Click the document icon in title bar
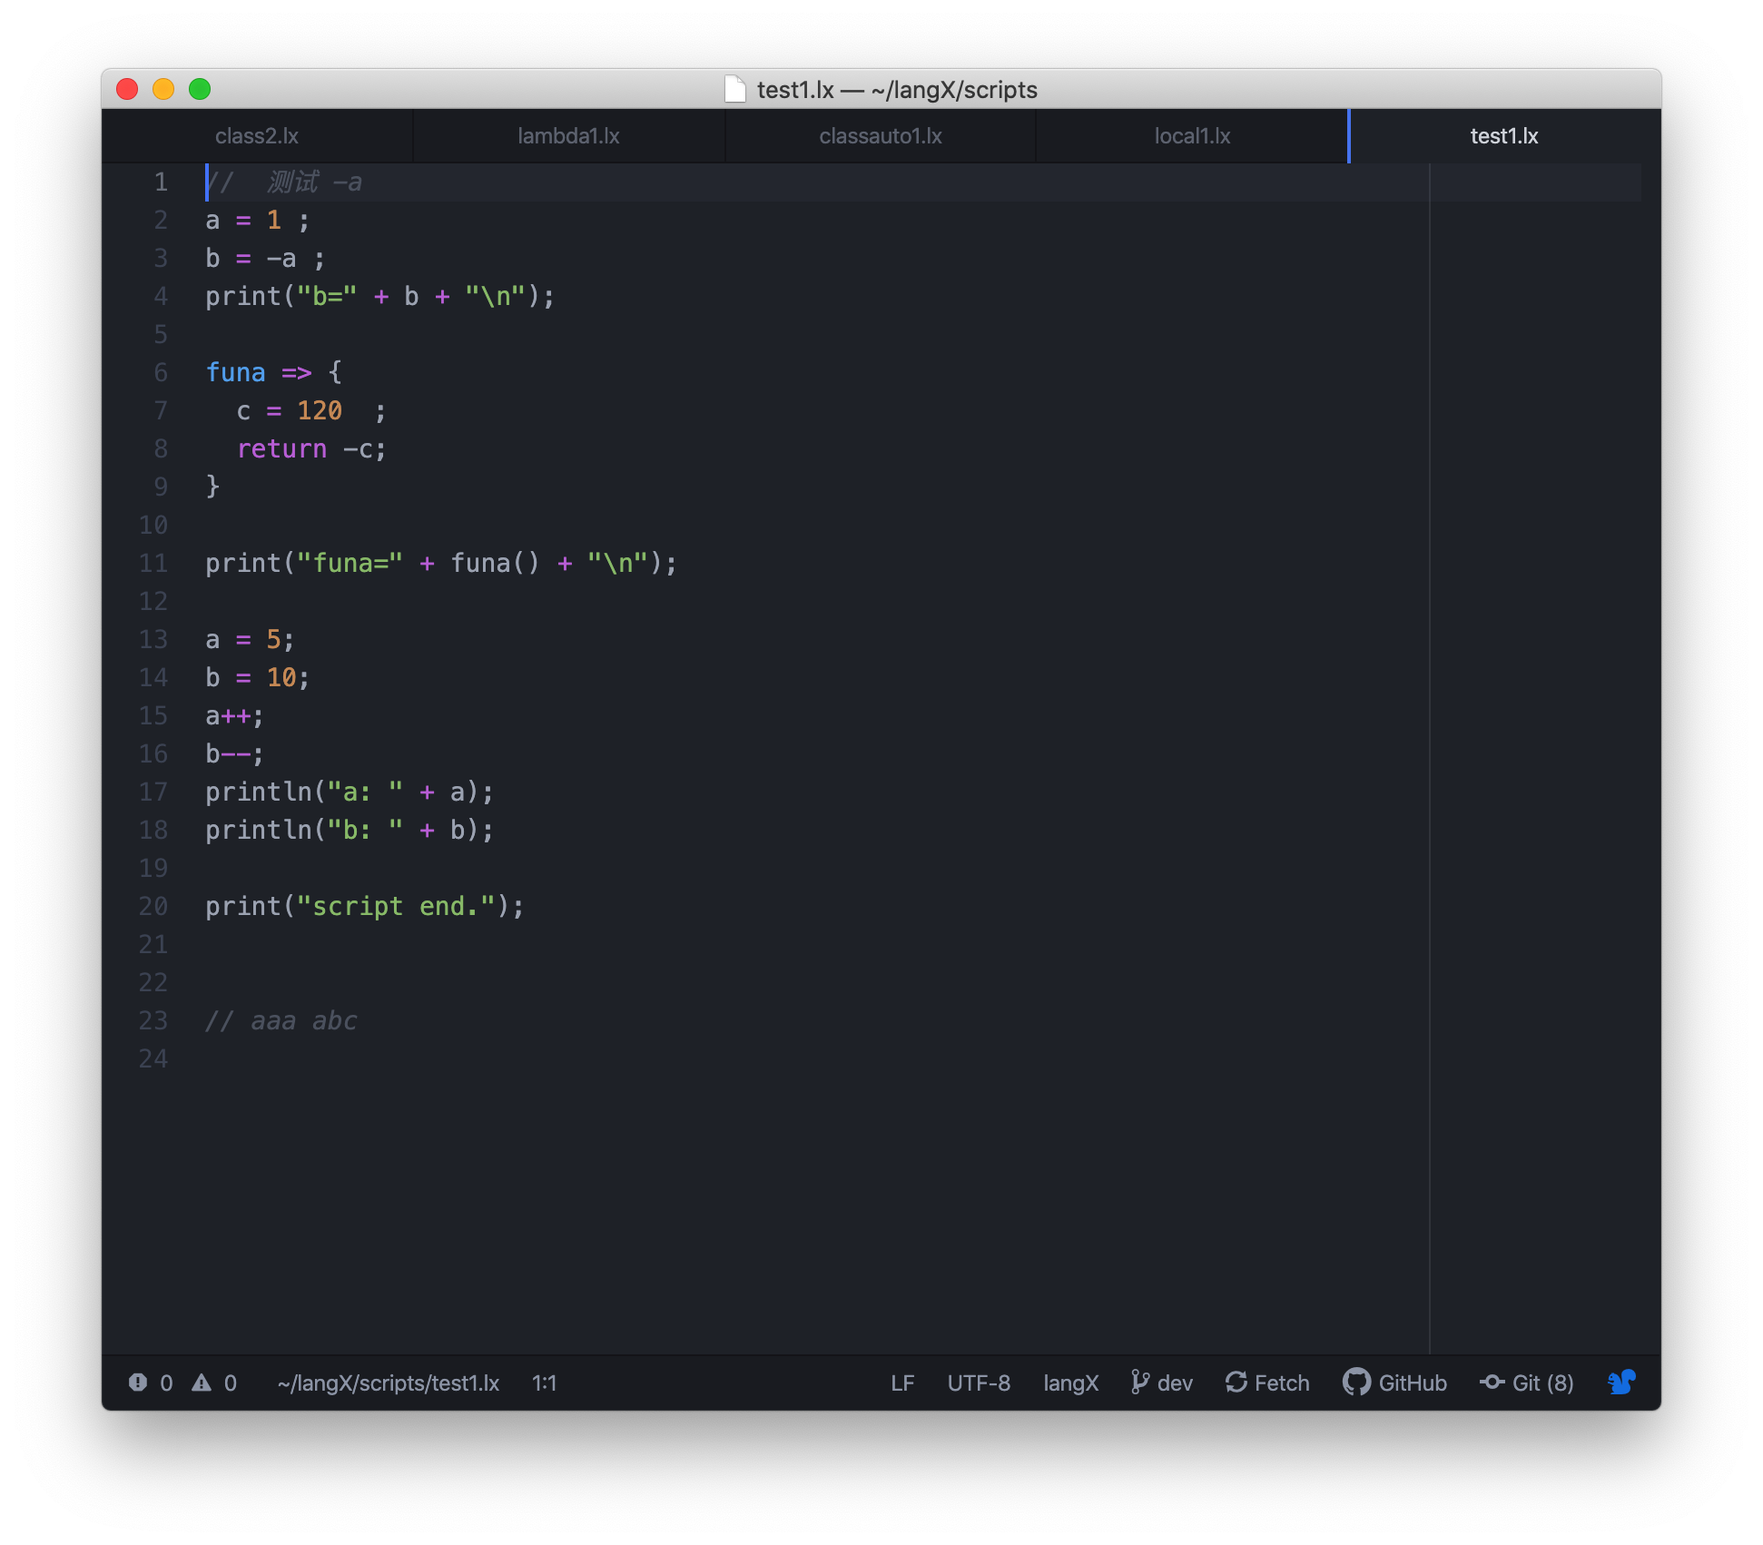 tap(735, 89)
